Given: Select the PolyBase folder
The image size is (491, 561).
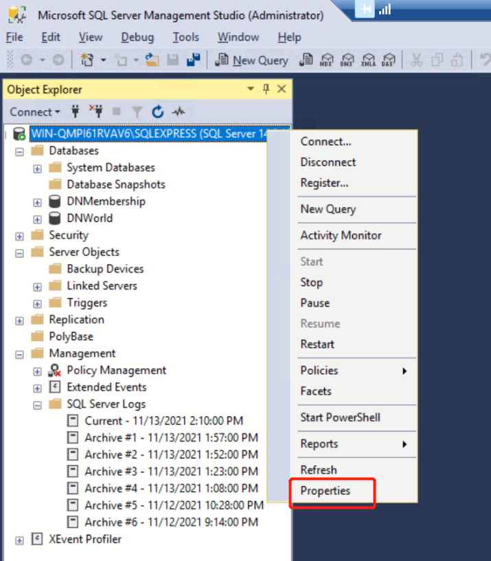Looking at the screenshot, I should (71, 336).
